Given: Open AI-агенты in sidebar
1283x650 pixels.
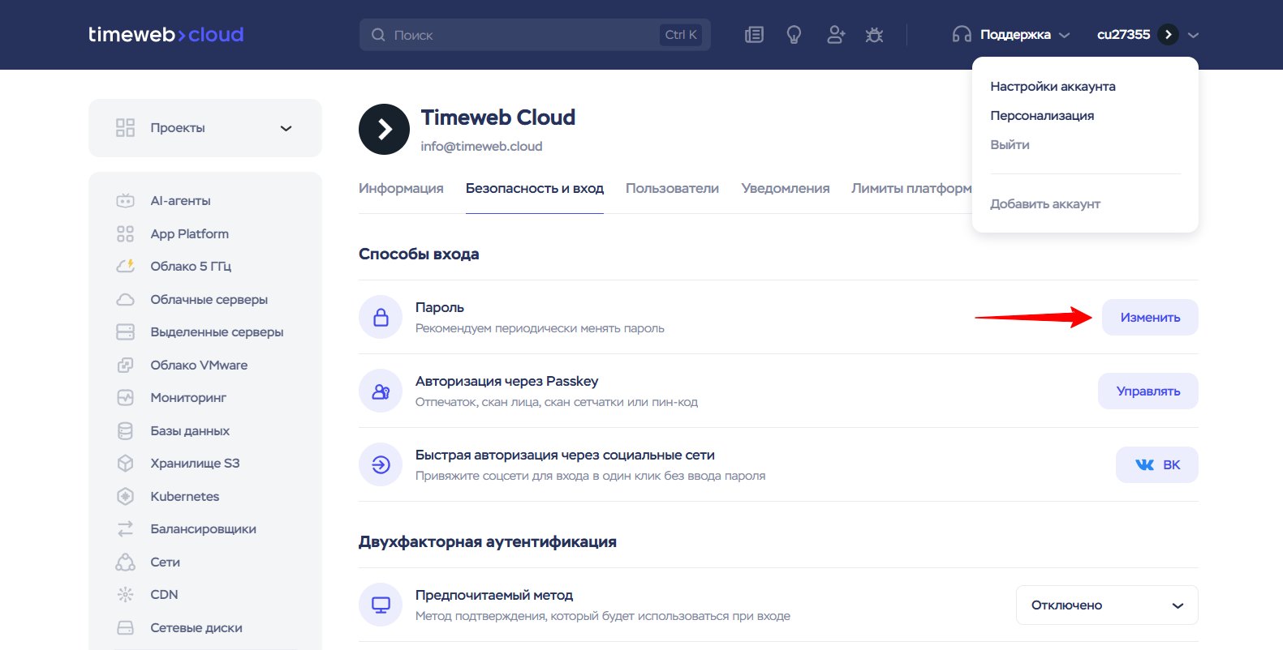Looking at the screenshot, I should [x=180, y=200].
